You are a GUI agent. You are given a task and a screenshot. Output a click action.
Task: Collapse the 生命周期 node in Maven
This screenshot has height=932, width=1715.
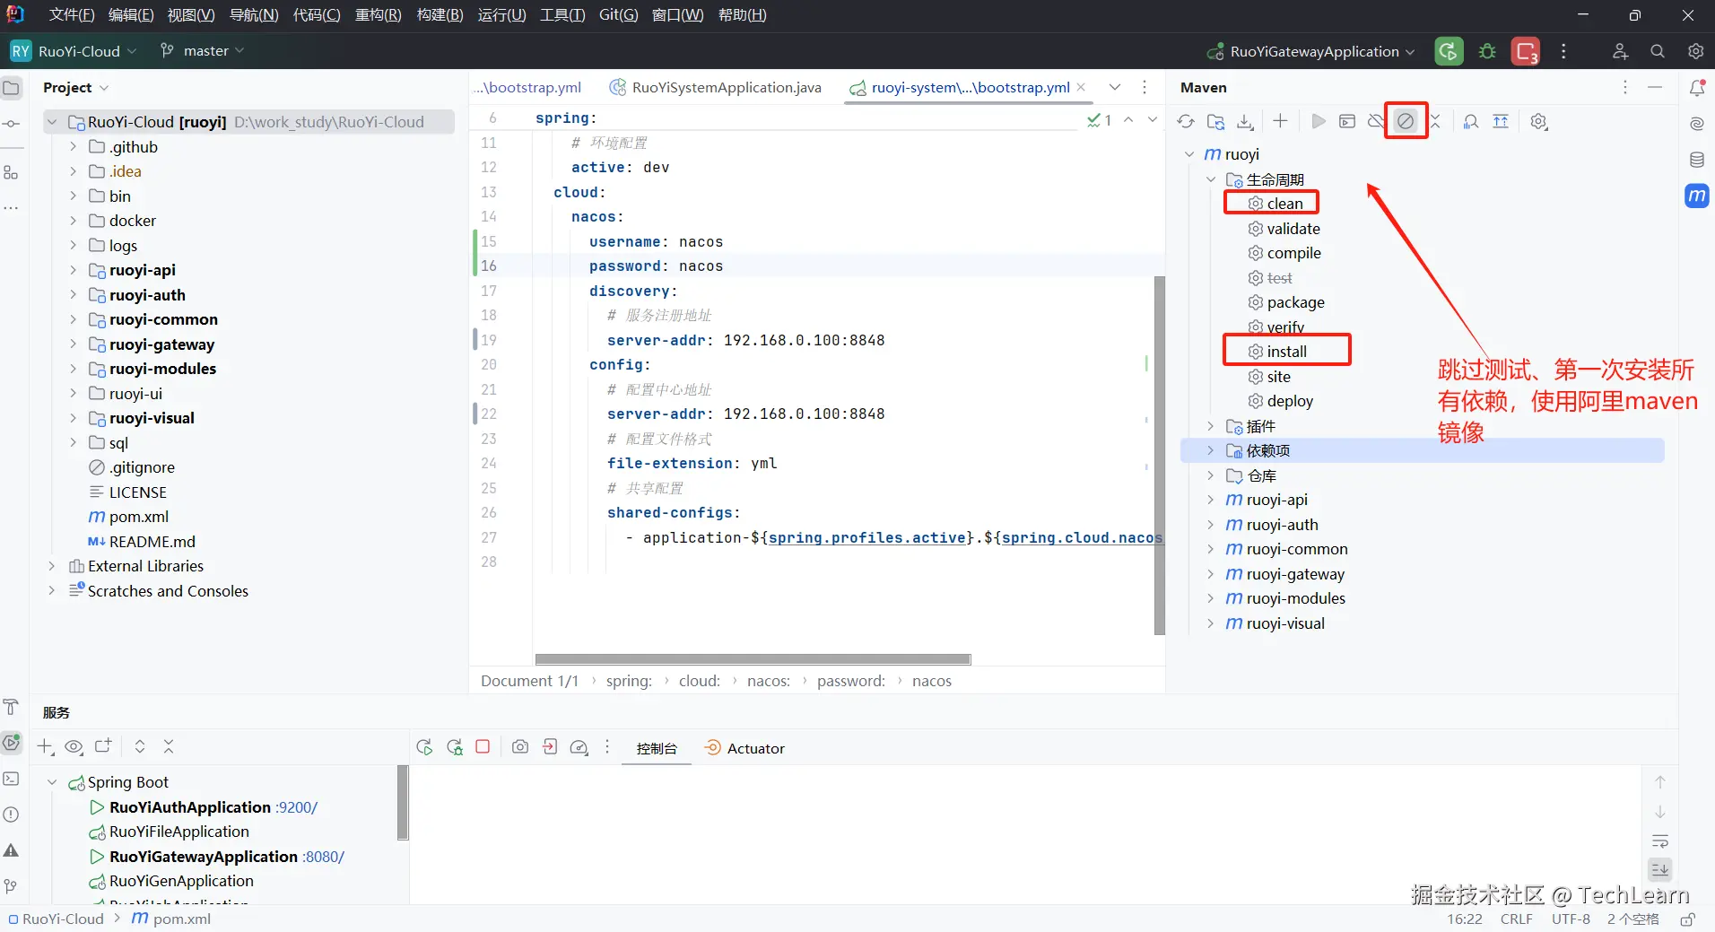1210,179
